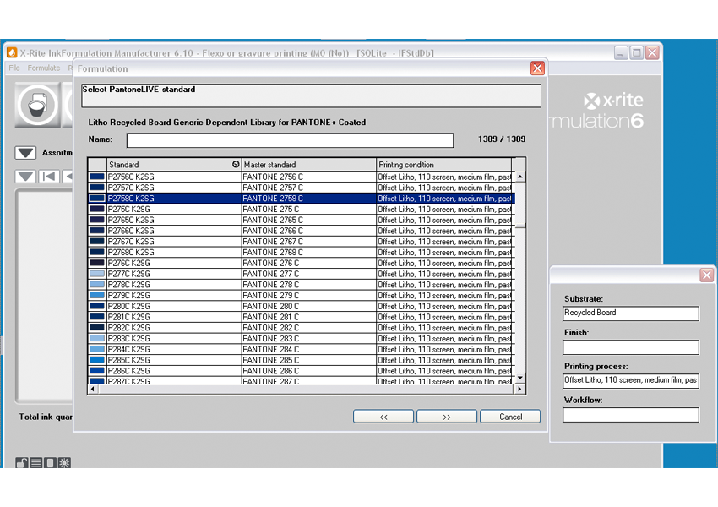
Task: Select PANTONE 276 C master standard cell
Action: tap(308, 263)
